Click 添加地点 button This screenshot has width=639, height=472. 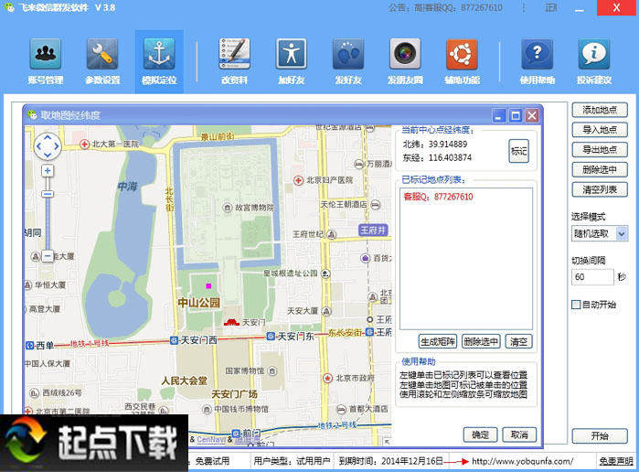[600, 110]
